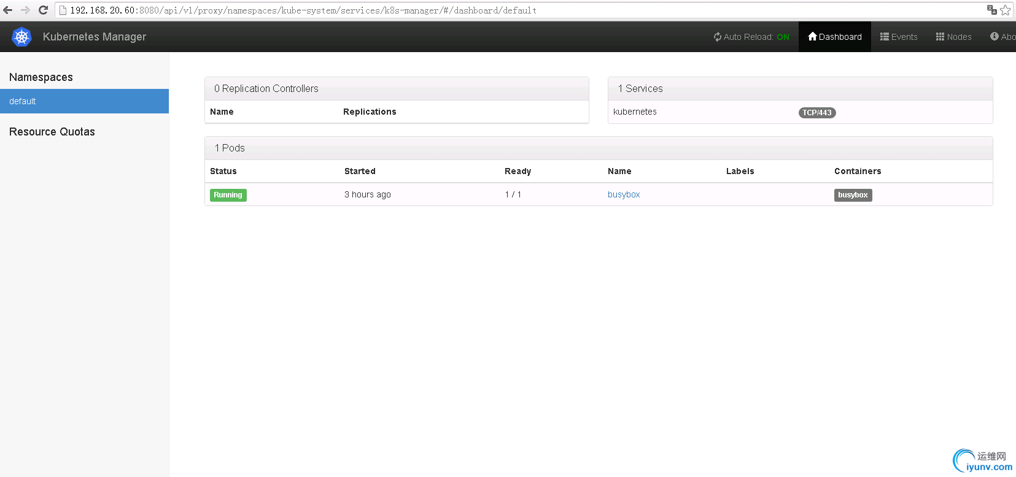Open Resource Quotas section
The width and height of the screenshot is (1016, 477).
pyautogui.click(x=52, y=132)
